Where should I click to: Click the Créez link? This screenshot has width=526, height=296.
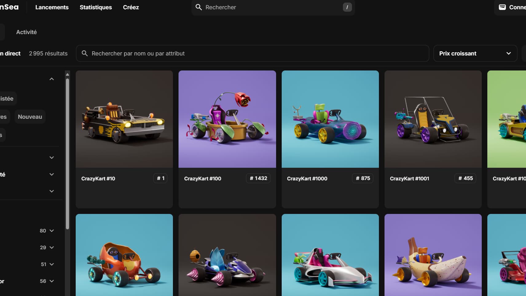pos(131,7)
